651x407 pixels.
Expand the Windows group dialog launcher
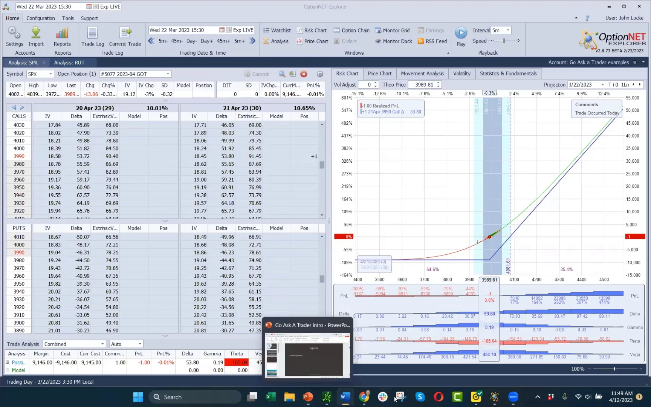point(448,53)
